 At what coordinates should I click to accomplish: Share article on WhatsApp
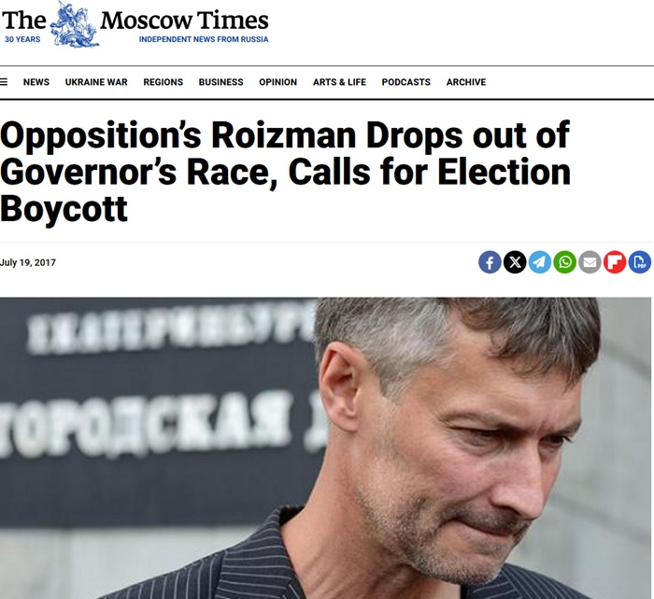(565, 262)
